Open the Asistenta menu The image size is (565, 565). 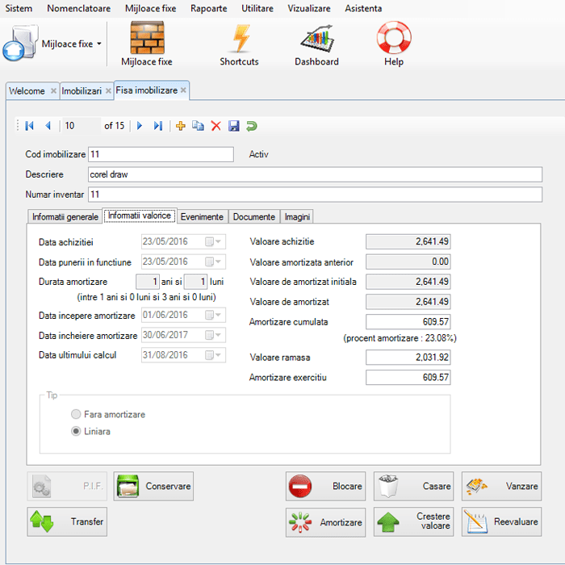click(x=363, y=8)
